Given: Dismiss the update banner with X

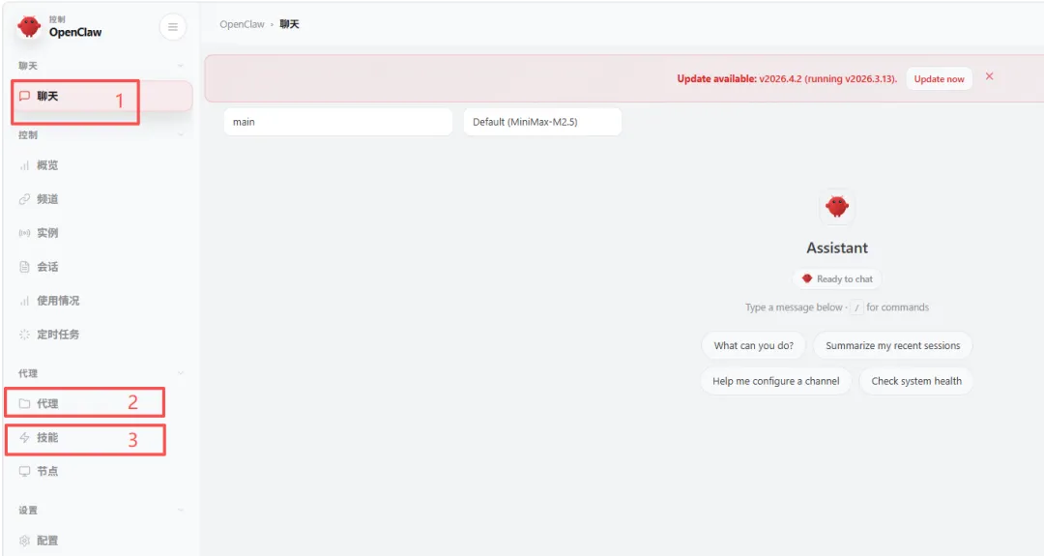Looking at the screenshot, I should click(990, 76).
